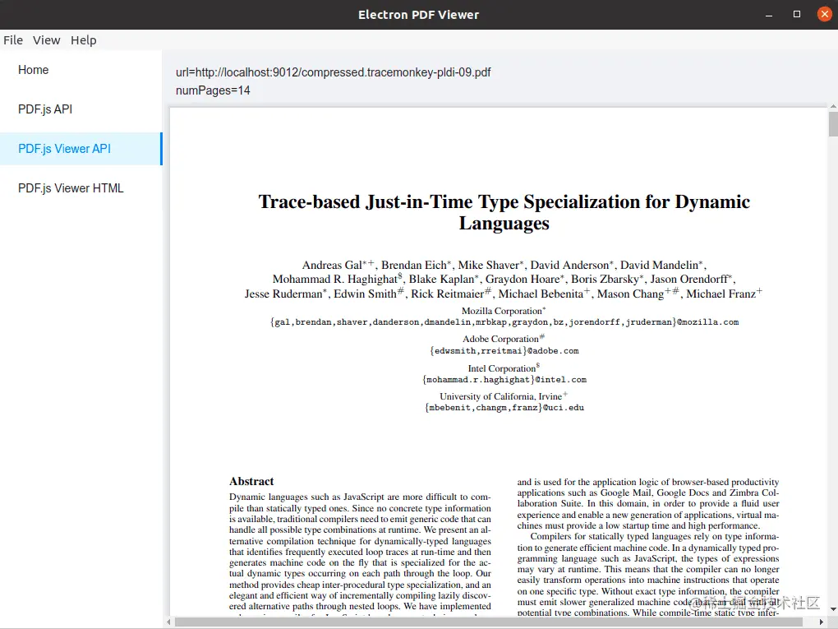
Task: Open the Help menu
Action: [83, 40]
